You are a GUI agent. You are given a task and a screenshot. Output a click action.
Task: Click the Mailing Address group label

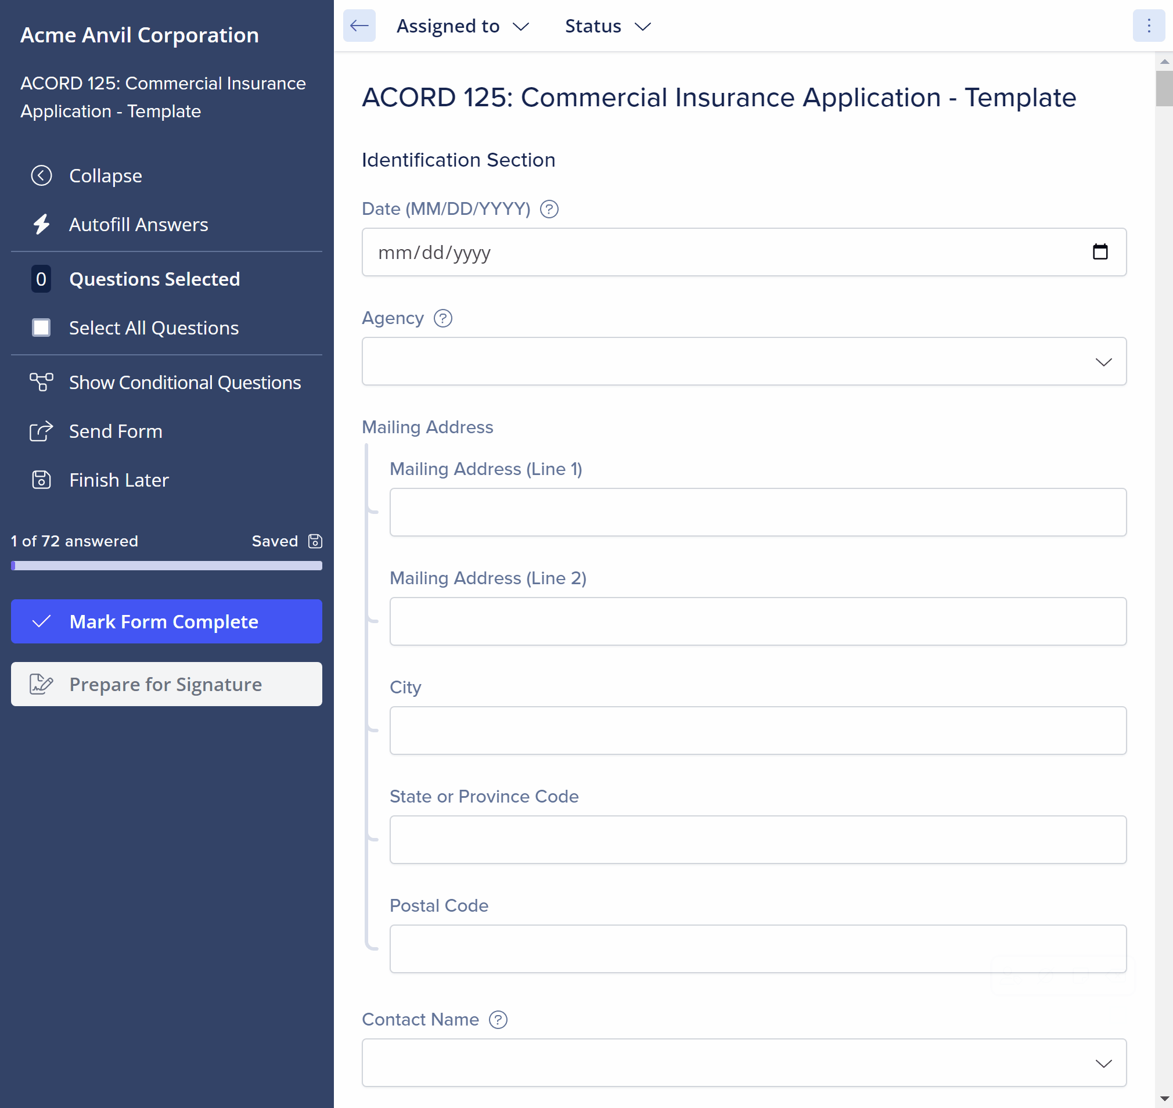tap(427, 427)
